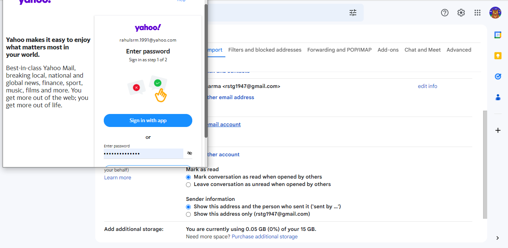
Task: Open the Google apps grid
Action: pos(478,13)
